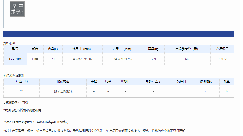The height and width of the screenshot is (136, 243).
Task: Select the 外尺寸 (mm) column header
Action: (x=83, y=49)
